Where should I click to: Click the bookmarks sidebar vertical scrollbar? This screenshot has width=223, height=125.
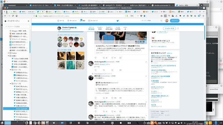tap(30, 47)
